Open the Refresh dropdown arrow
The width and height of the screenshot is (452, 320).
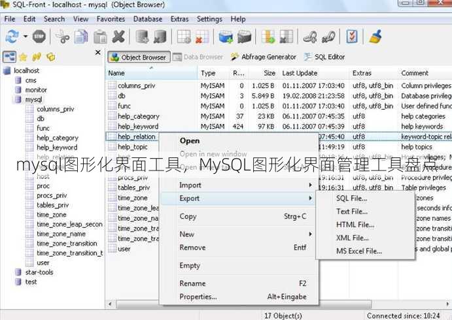26,37
